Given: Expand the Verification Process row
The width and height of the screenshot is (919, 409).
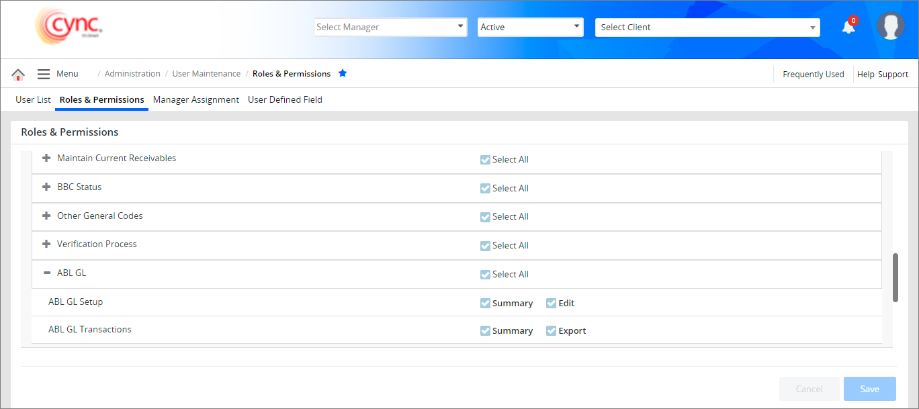Looking at the screenshot, I should click(x=46, y=244).
